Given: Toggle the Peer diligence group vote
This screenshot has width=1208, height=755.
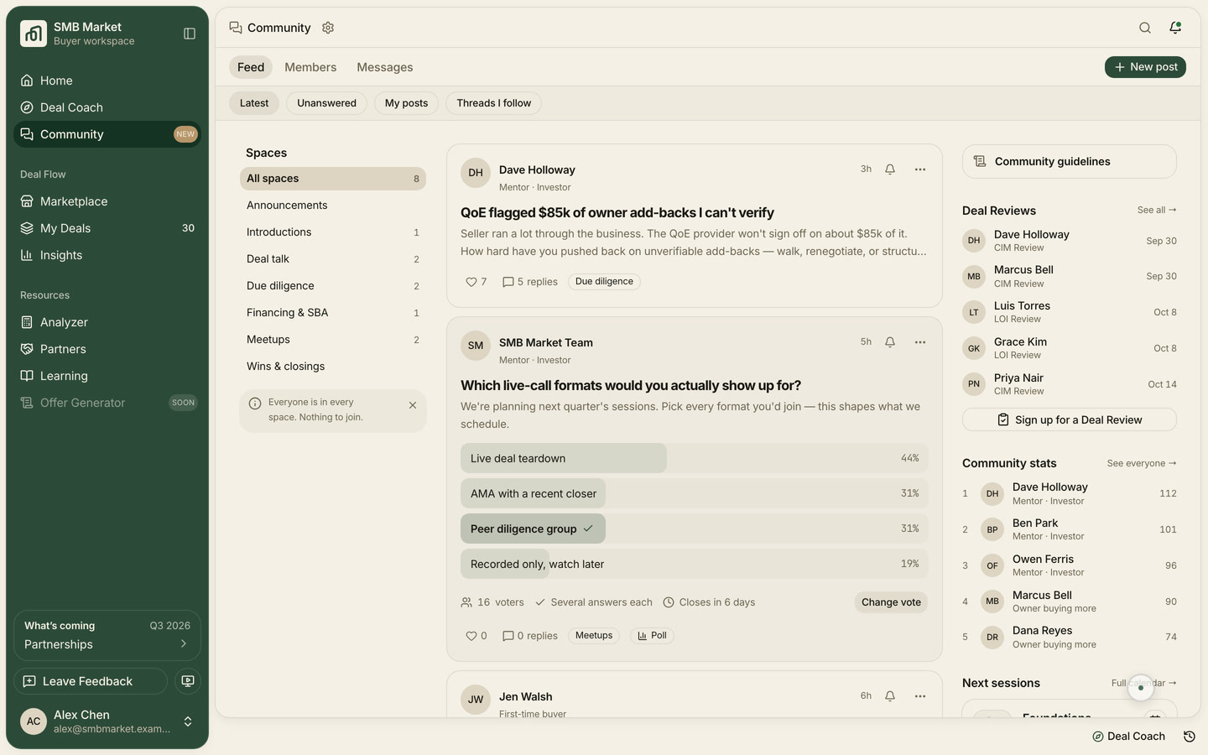Looking at the screenshot, I should [x=695, y=528].
